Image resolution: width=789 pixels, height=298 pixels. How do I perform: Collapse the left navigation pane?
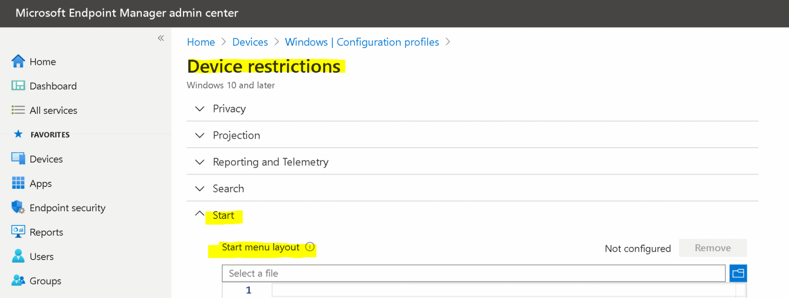161,38
